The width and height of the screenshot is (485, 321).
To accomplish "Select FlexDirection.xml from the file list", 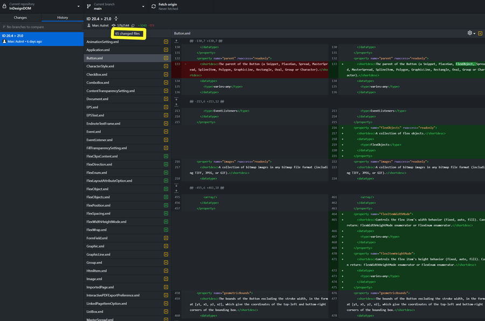I will [99, 165].
